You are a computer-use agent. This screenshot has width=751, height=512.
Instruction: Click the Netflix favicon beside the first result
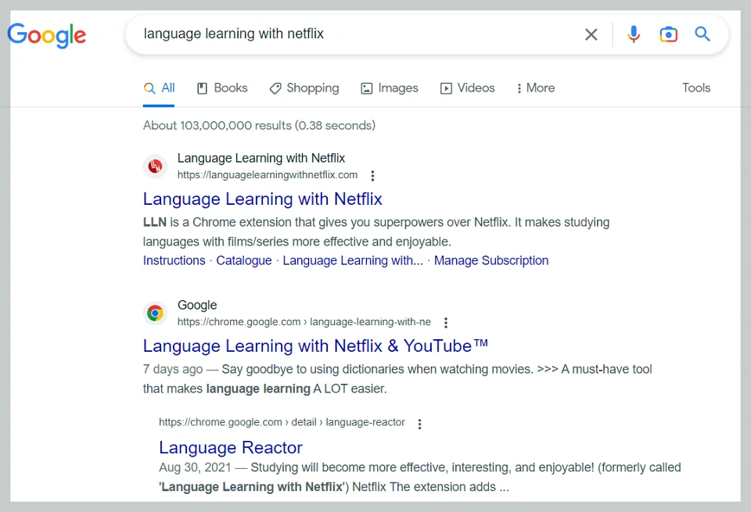click(x=155, y=166)
